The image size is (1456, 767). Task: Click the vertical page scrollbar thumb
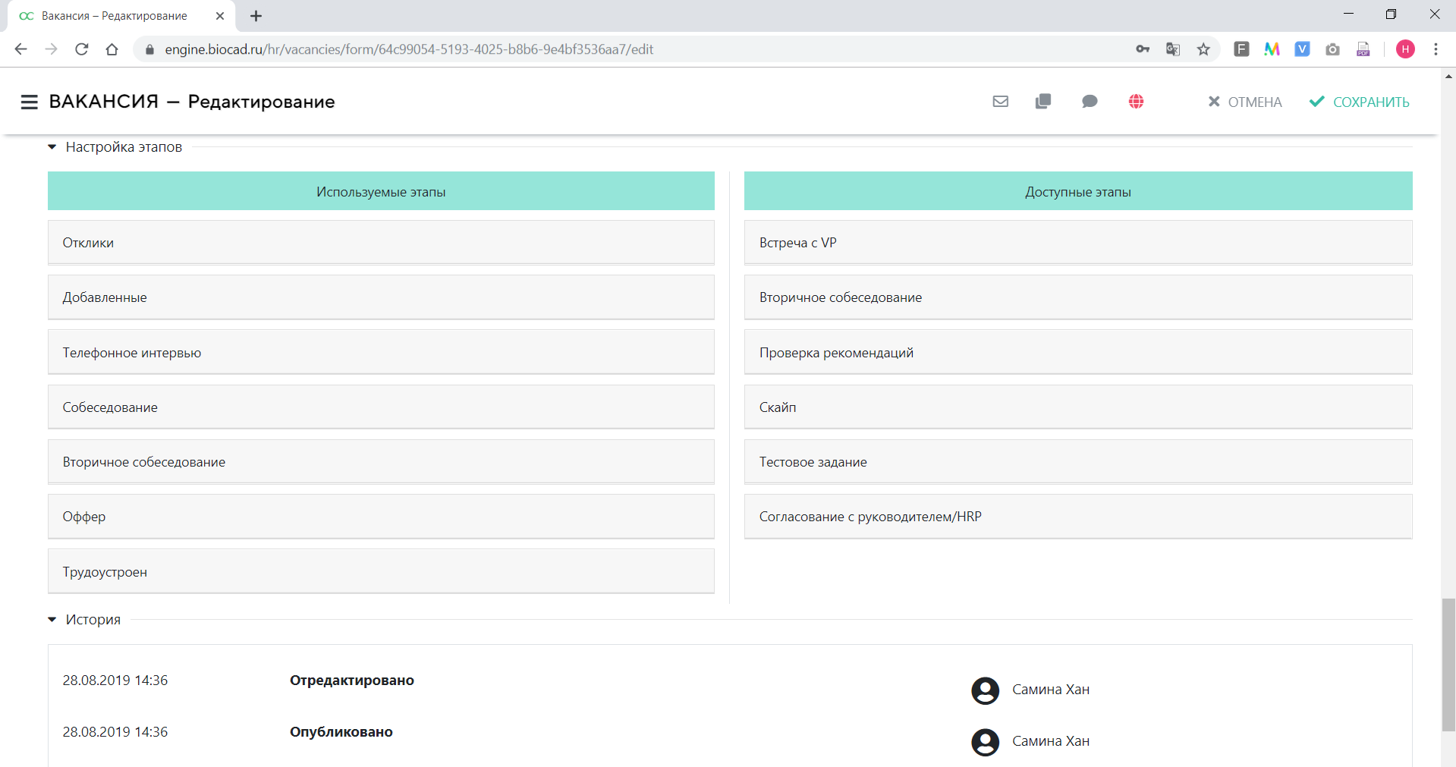(1448, 664)
